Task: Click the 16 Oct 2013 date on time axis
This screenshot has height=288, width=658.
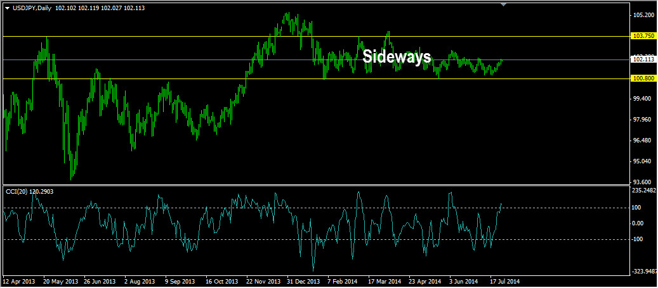Action: pyautogui.click(x=223, y=281)
